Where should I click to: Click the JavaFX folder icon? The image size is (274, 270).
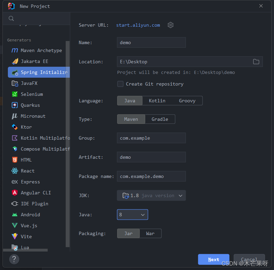point(15,83)
